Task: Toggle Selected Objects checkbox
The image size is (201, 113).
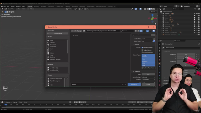Action: coord(142,48)
